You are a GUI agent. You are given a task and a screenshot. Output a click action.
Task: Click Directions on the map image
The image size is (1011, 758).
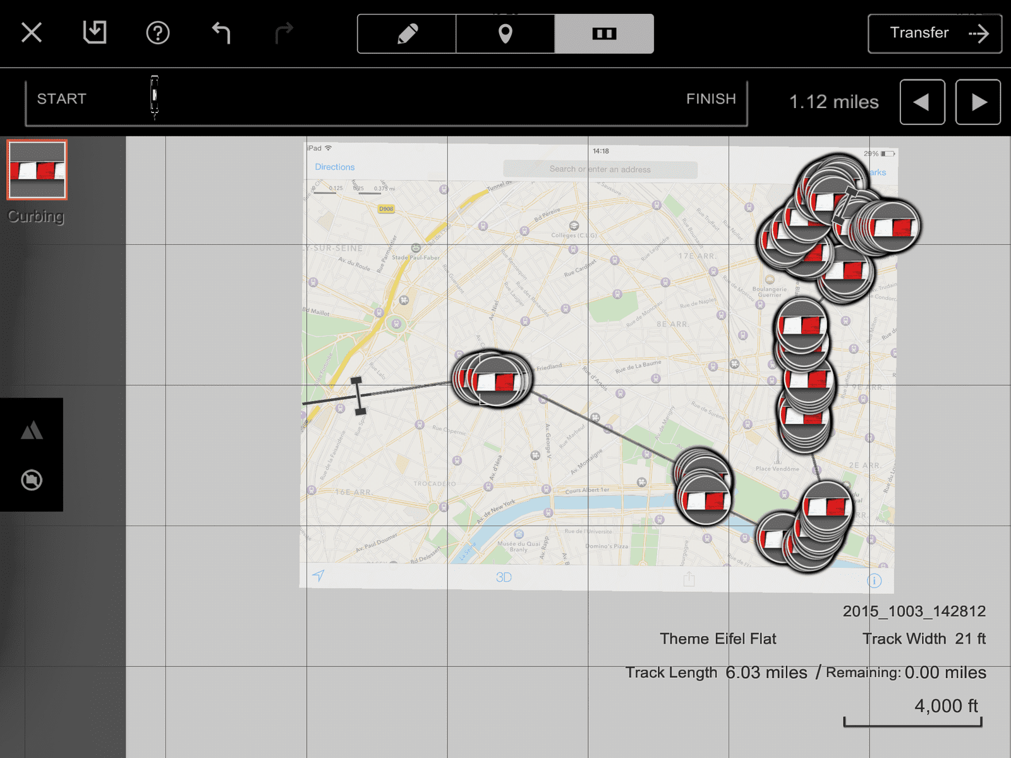[x=335, y=167]
